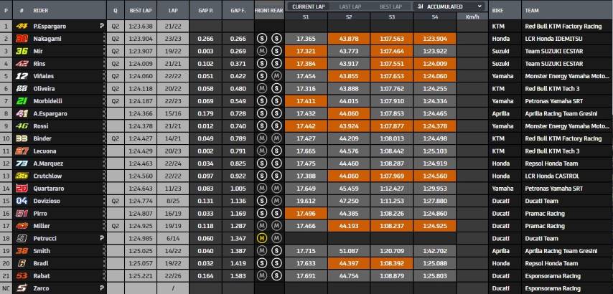
Task: Click the GAP R. column header
Action: point(205,11)
